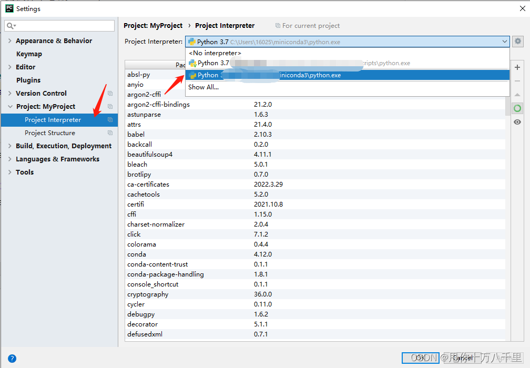The height and width of the screenshot is (368, 530).
Task: Select the brotlipy package row
Action: (315, 175)
